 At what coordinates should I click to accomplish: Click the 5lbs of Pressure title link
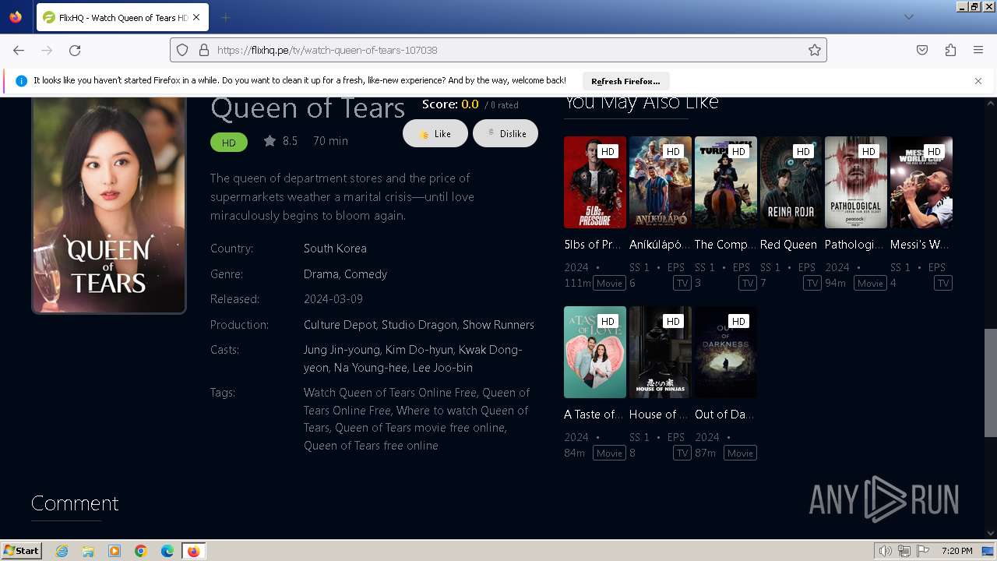click(593, 245)
